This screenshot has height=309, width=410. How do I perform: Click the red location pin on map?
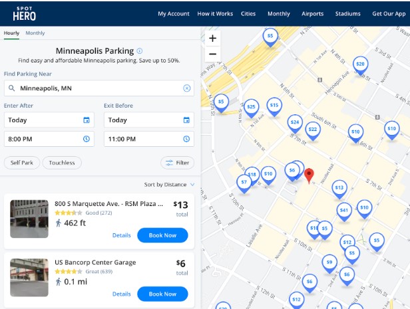[309, 175]
